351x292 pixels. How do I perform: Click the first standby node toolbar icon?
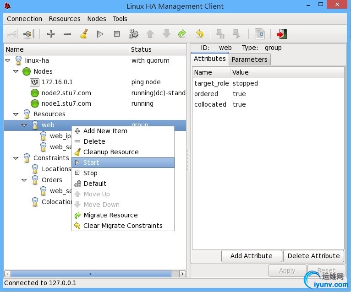click(x=220, y=34)
